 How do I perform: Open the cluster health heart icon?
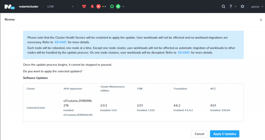click(84, 6)
